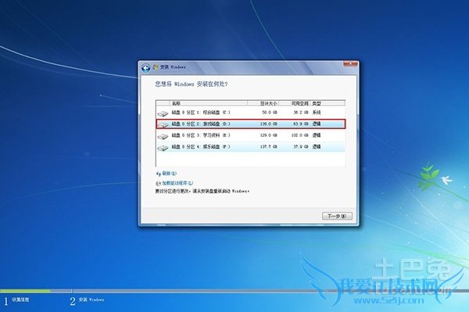Click the 129.0 GB total size cell
Image resolution: width=469 pixels, height=312 pixels.
pyautogui.click(x=269, y=135)
